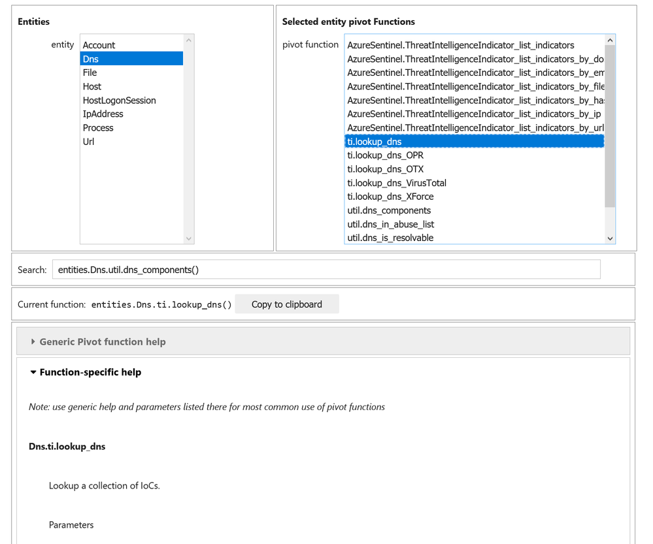
Task: Click the Search input field
Action: pyautogui.click(x=326, y=270)
